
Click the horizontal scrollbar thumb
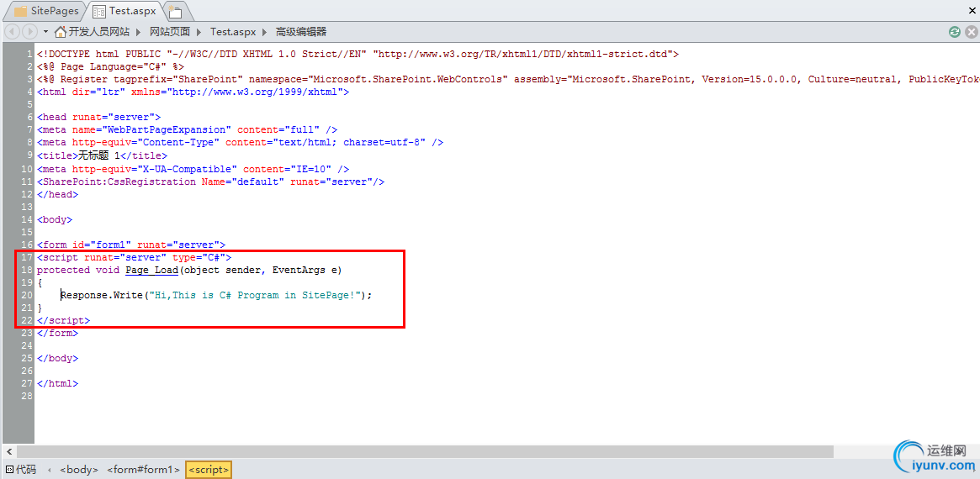point(425,451)
